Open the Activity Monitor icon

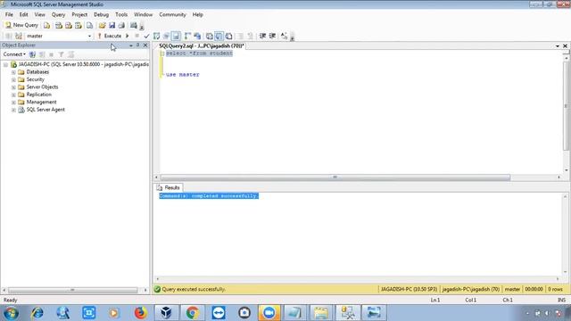click(x=134, y=25)
